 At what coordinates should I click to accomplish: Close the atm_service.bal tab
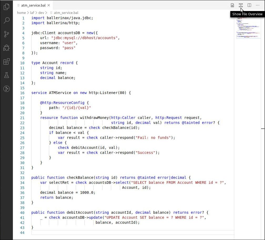pos(49,5)
